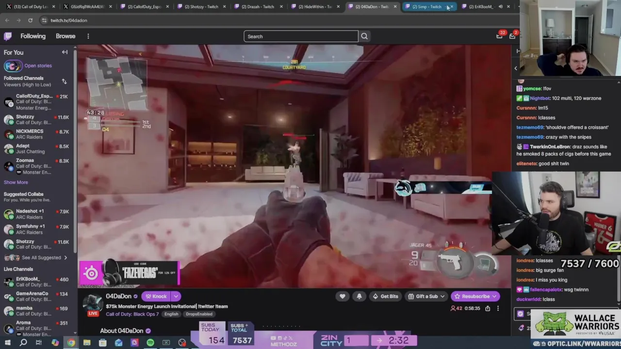Toggle stream notifications bell

359,296
